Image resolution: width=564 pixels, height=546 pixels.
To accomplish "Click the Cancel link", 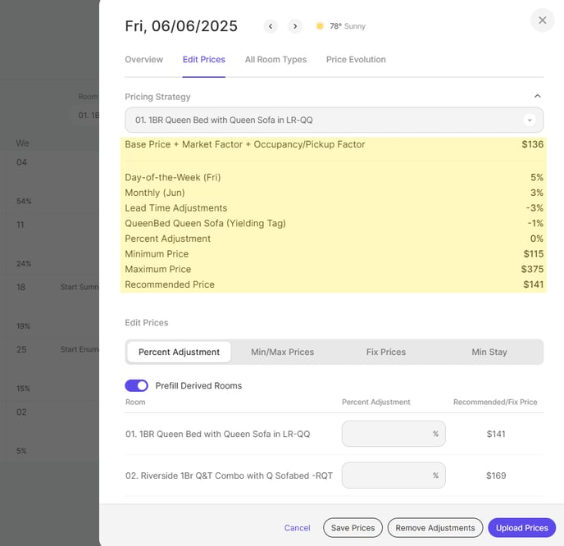I will tap(297, 528).
